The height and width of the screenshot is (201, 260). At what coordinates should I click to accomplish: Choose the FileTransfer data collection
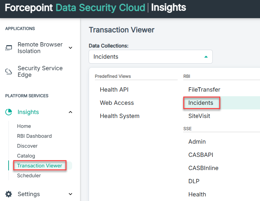[204, 90]
